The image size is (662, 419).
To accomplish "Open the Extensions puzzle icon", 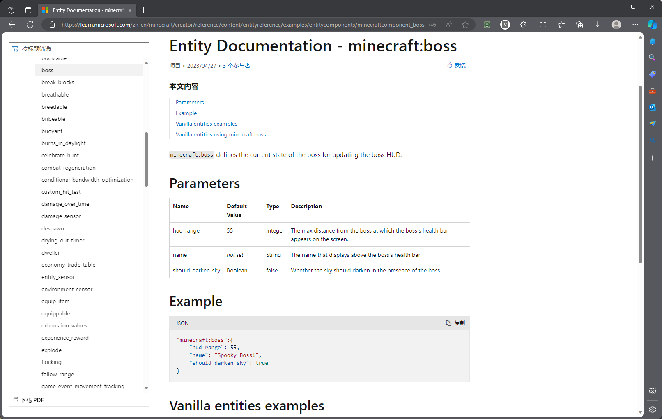I will click(523, 25).
